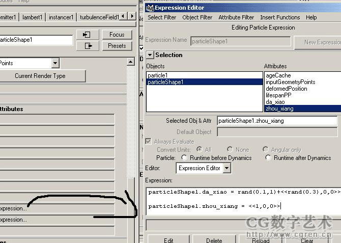The width and height of the screenshot is (341, 243).
Task: Open the Attribute Filter menu
Action: coord(236,17)
